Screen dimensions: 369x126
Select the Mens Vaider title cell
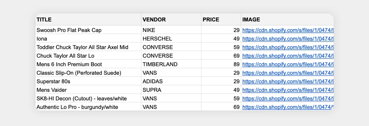[88, 90]
